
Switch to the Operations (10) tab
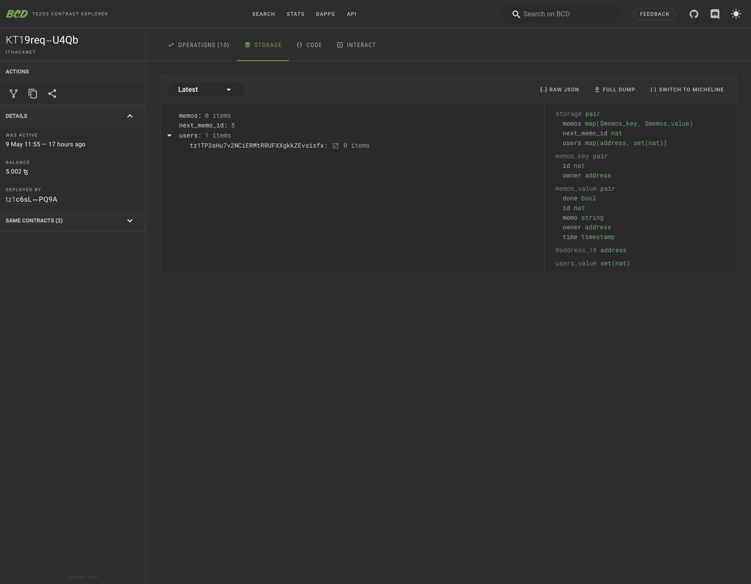pyautogui.click(x=199, y=45)
